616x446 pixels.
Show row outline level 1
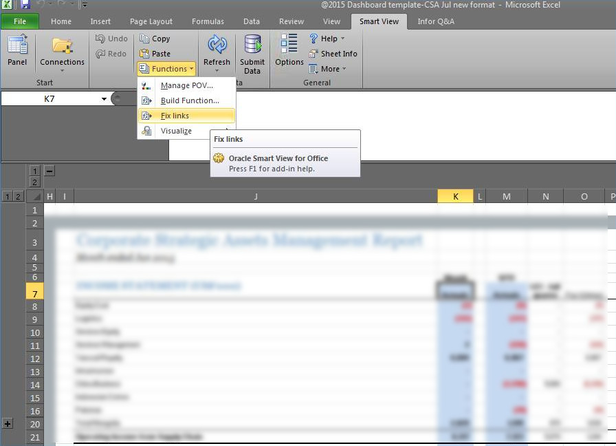[7, 196]
